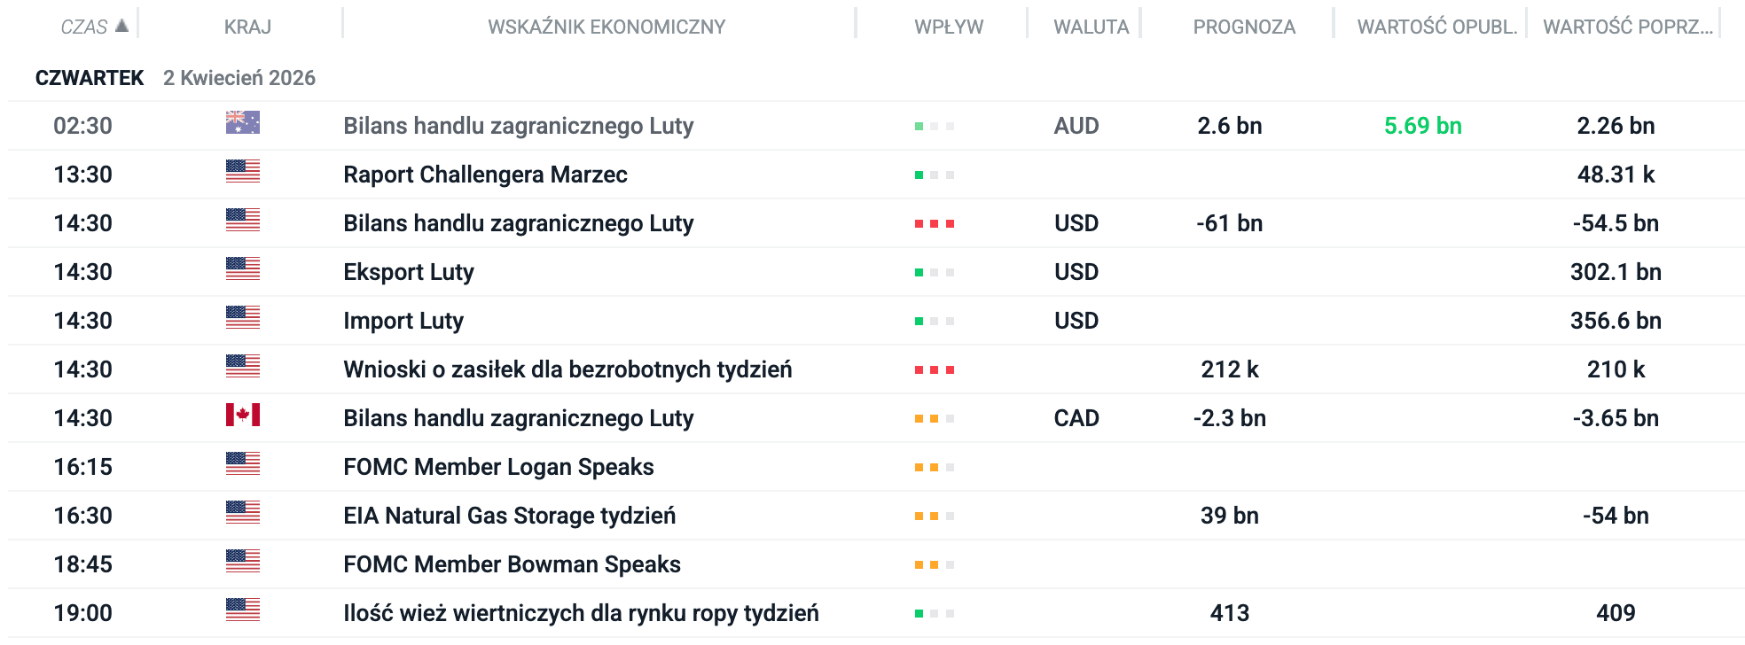
Task: Click US flag beside Eksport Luty
Action: [x=242, y=269]
